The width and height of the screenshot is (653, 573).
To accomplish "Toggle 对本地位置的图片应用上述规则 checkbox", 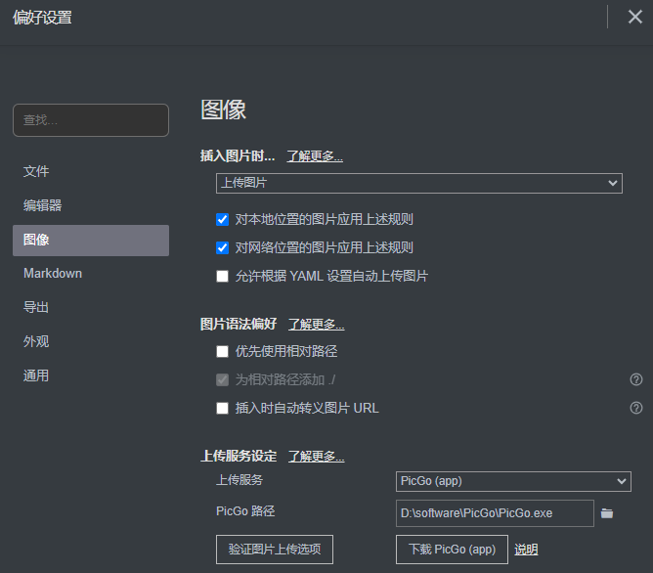I will point(222,219).
